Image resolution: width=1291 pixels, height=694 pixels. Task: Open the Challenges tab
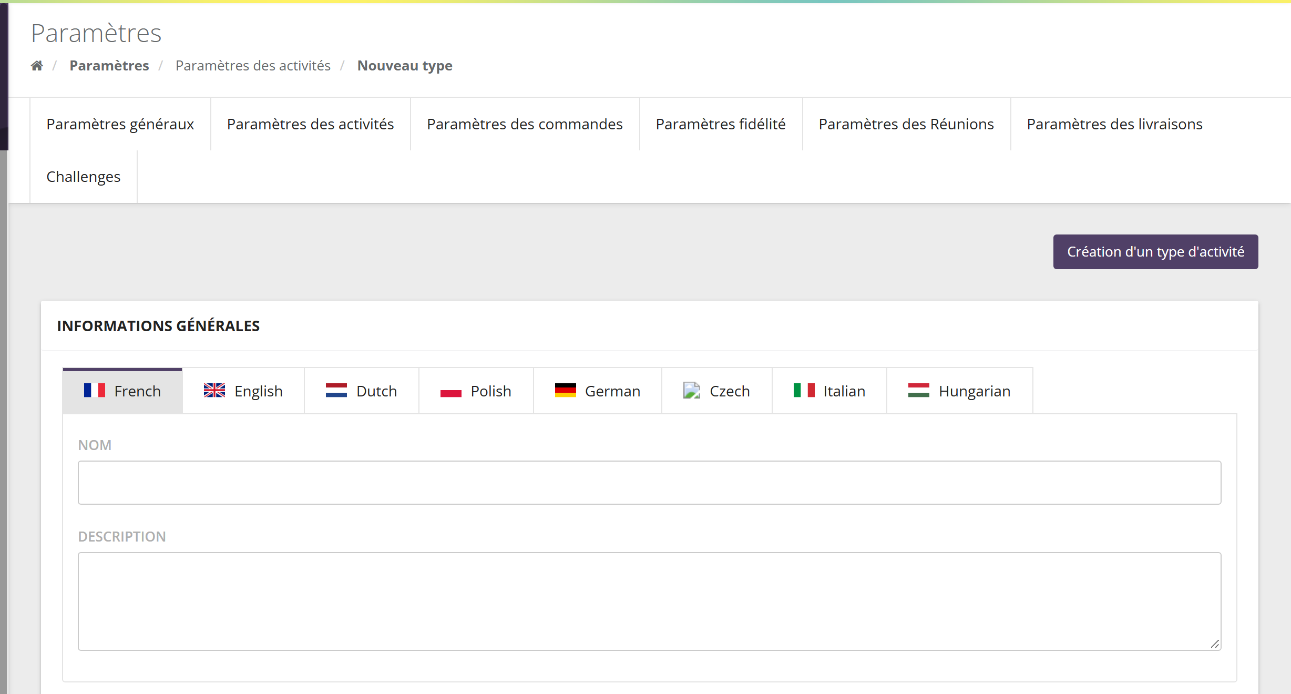point(84,177)
